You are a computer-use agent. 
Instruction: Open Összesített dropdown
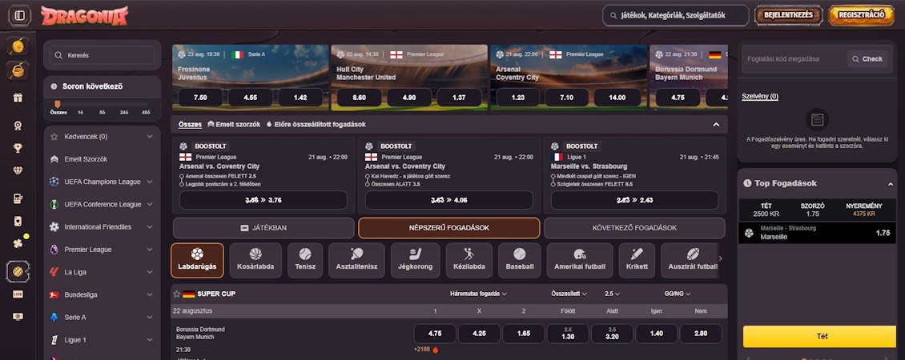point(569,294)
